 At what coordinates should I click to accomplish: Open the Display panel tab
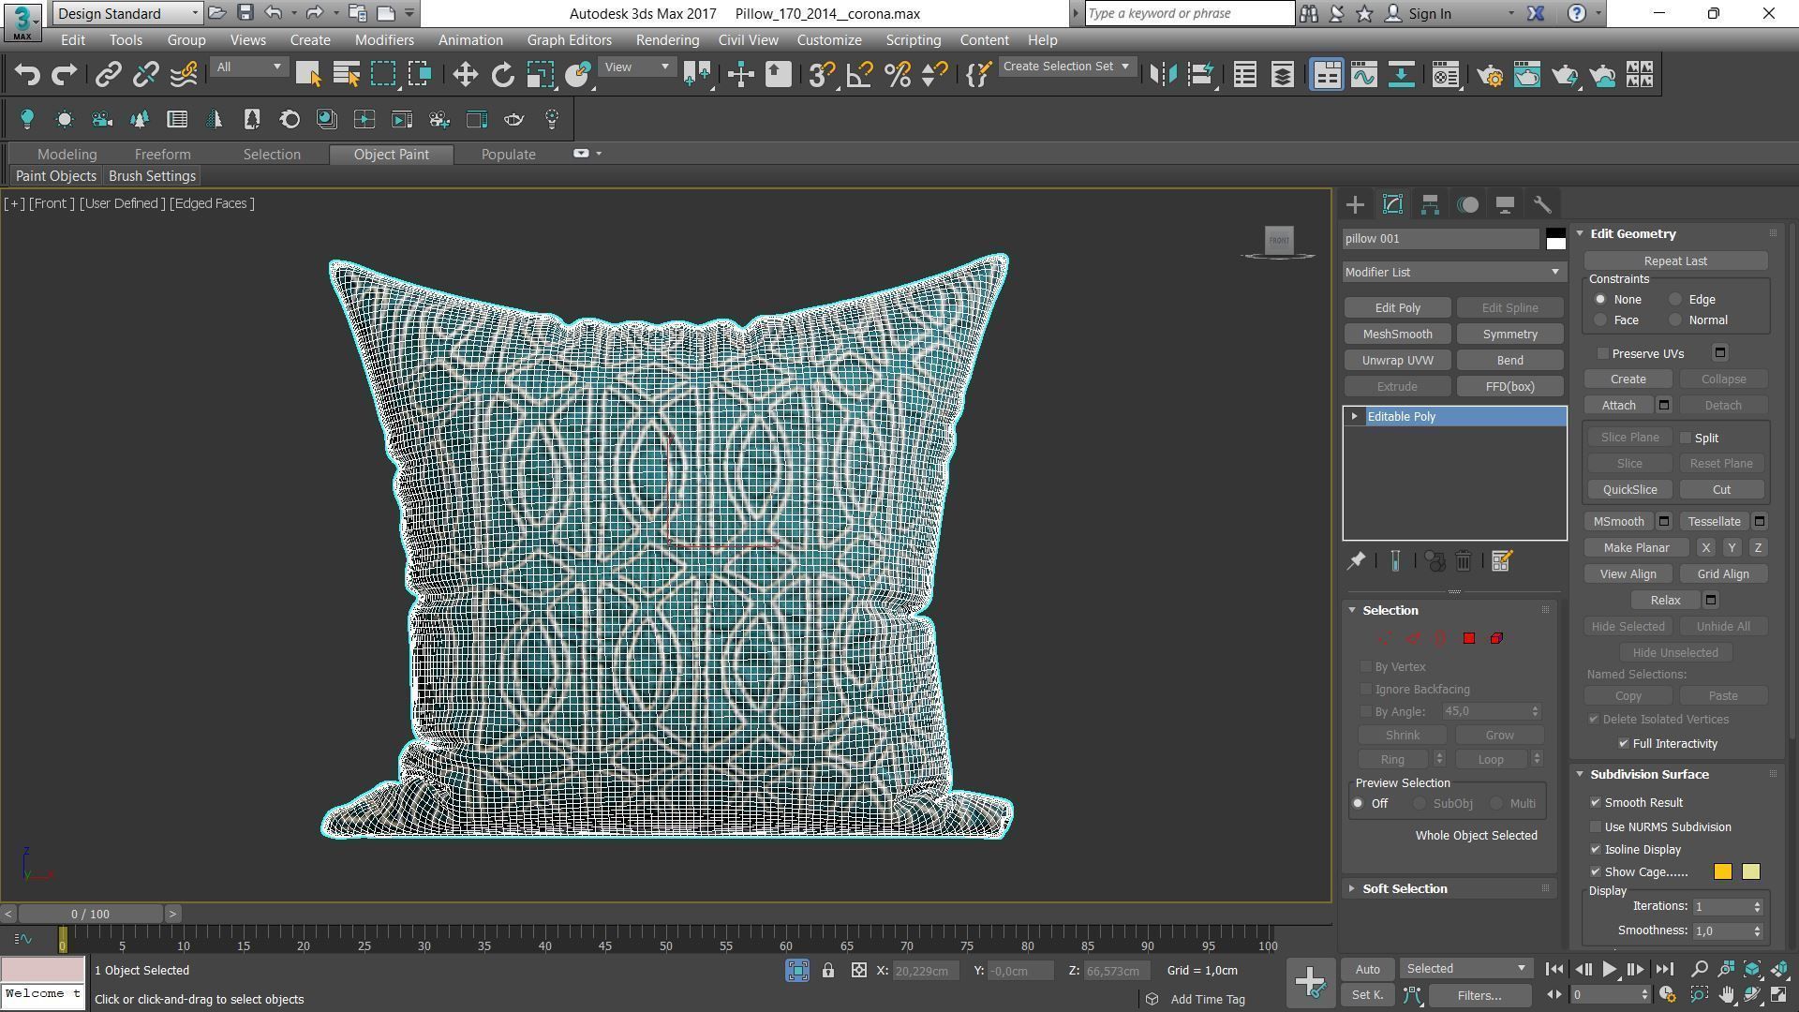point(1505,204)
